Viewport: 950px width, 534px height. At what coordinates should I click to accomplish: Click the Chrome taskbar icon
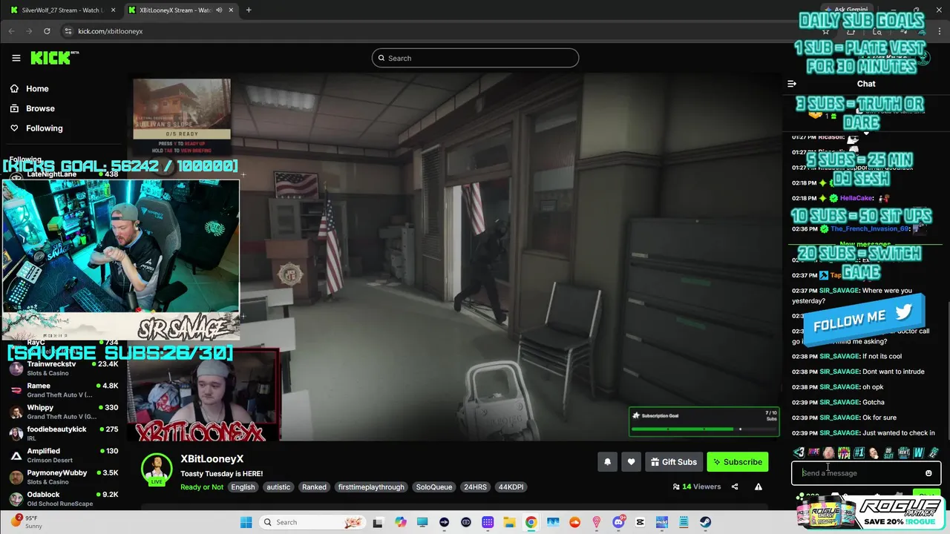coord(531,522)
